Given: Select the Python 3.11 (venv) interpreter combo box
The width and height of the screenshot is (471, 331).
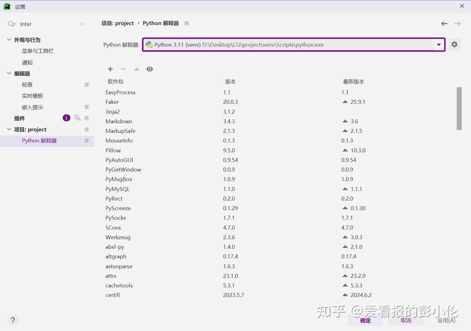Looking at the screenshot, I should coord(294,45).
